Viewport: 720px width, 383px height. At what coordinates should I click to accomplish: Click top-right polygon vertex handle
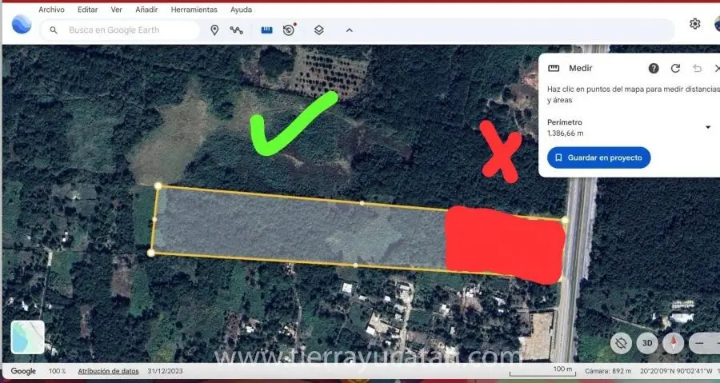click(x=565, y=220)
